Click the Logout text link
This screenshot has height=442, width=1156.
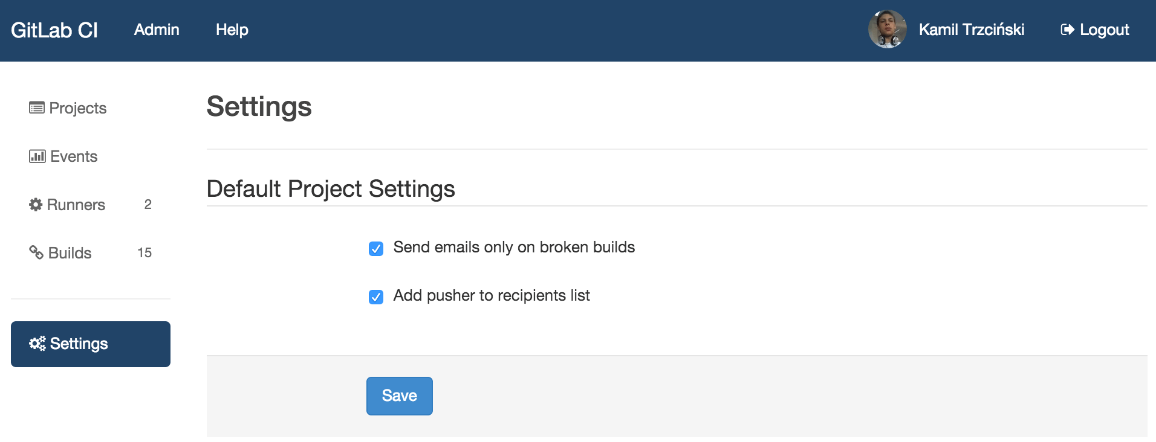pos(1104,30)
